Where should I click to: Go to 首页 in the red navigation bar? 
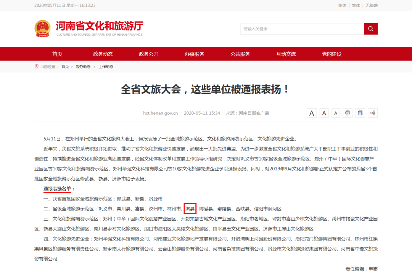click(57, 54)
